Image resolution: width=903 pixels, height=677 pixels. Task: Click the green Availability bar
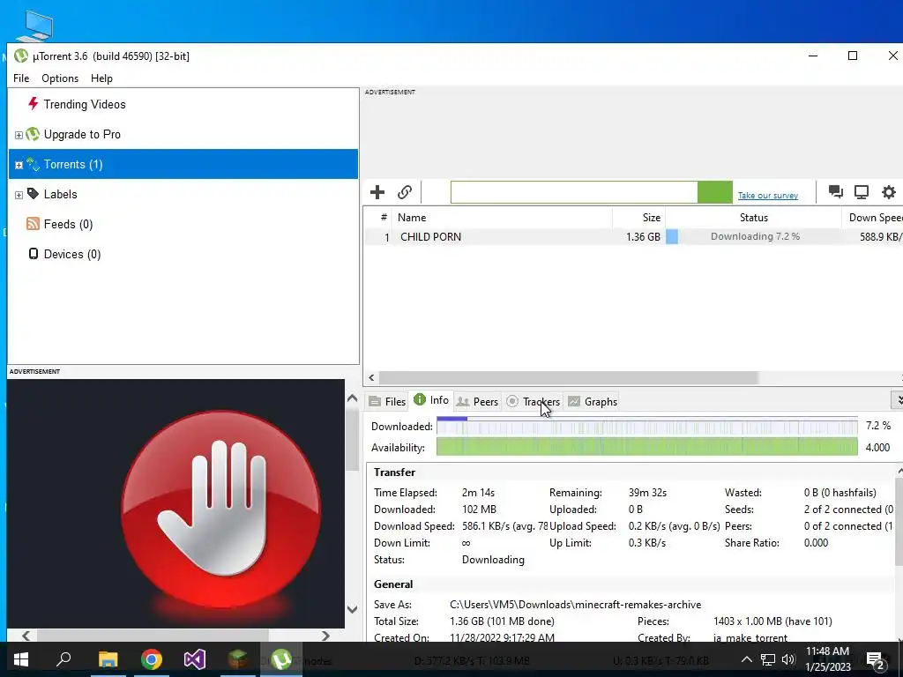click(646, 447)
